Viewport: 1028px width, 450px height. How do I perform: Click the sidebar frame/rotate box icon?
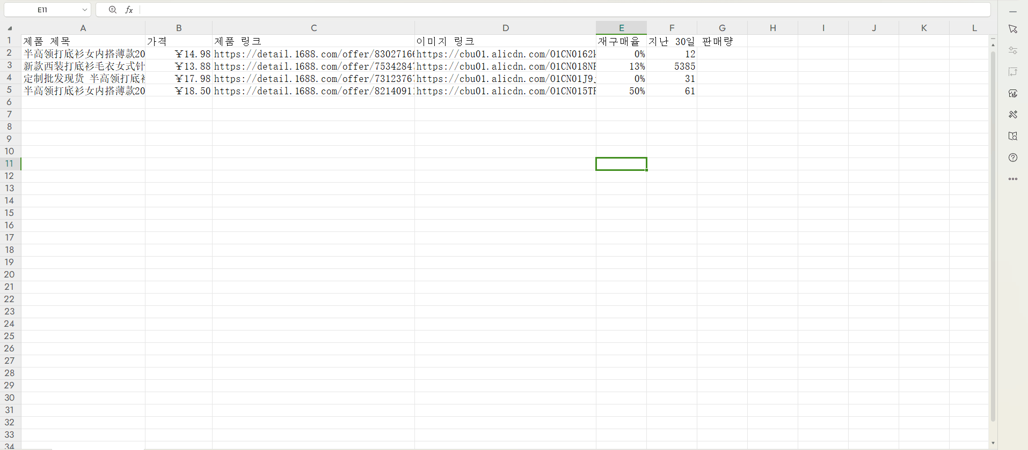(x=1013, y=72)
